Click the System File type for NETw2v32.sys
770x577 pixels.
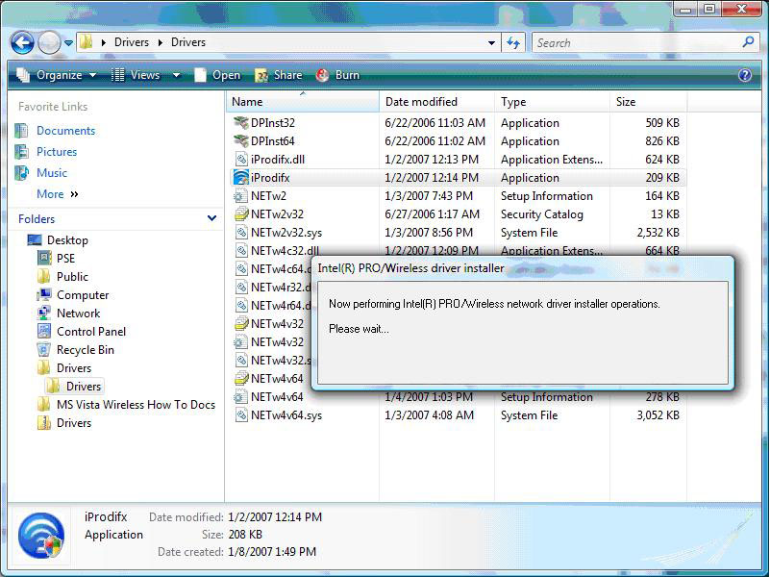tap(529, 233)
